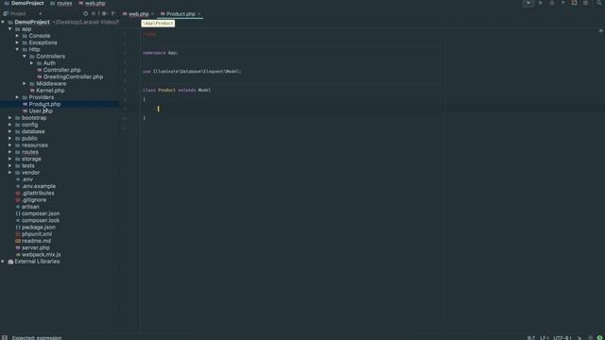The height and width of the screenshot is (340, 605).
Task: Select the Product.php editor tab
Action: [x=181, y=14]
